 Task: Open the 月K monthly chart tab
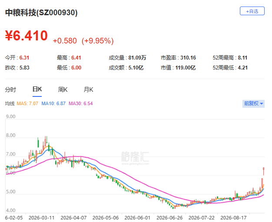88,89
